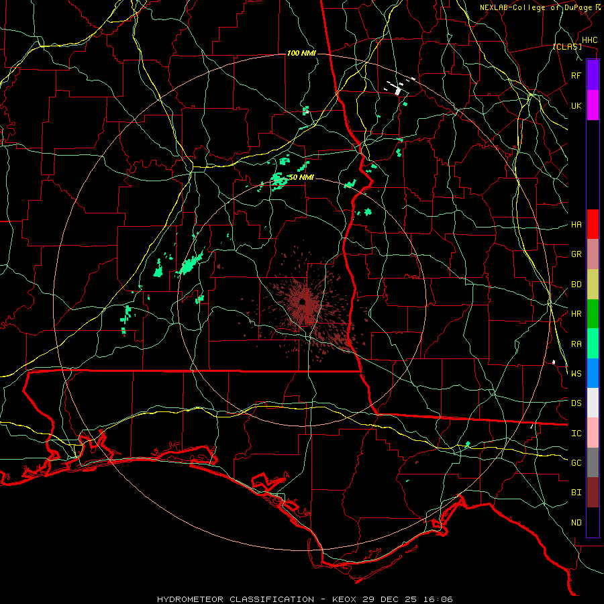Click the red HA legend color swatch

593,224
